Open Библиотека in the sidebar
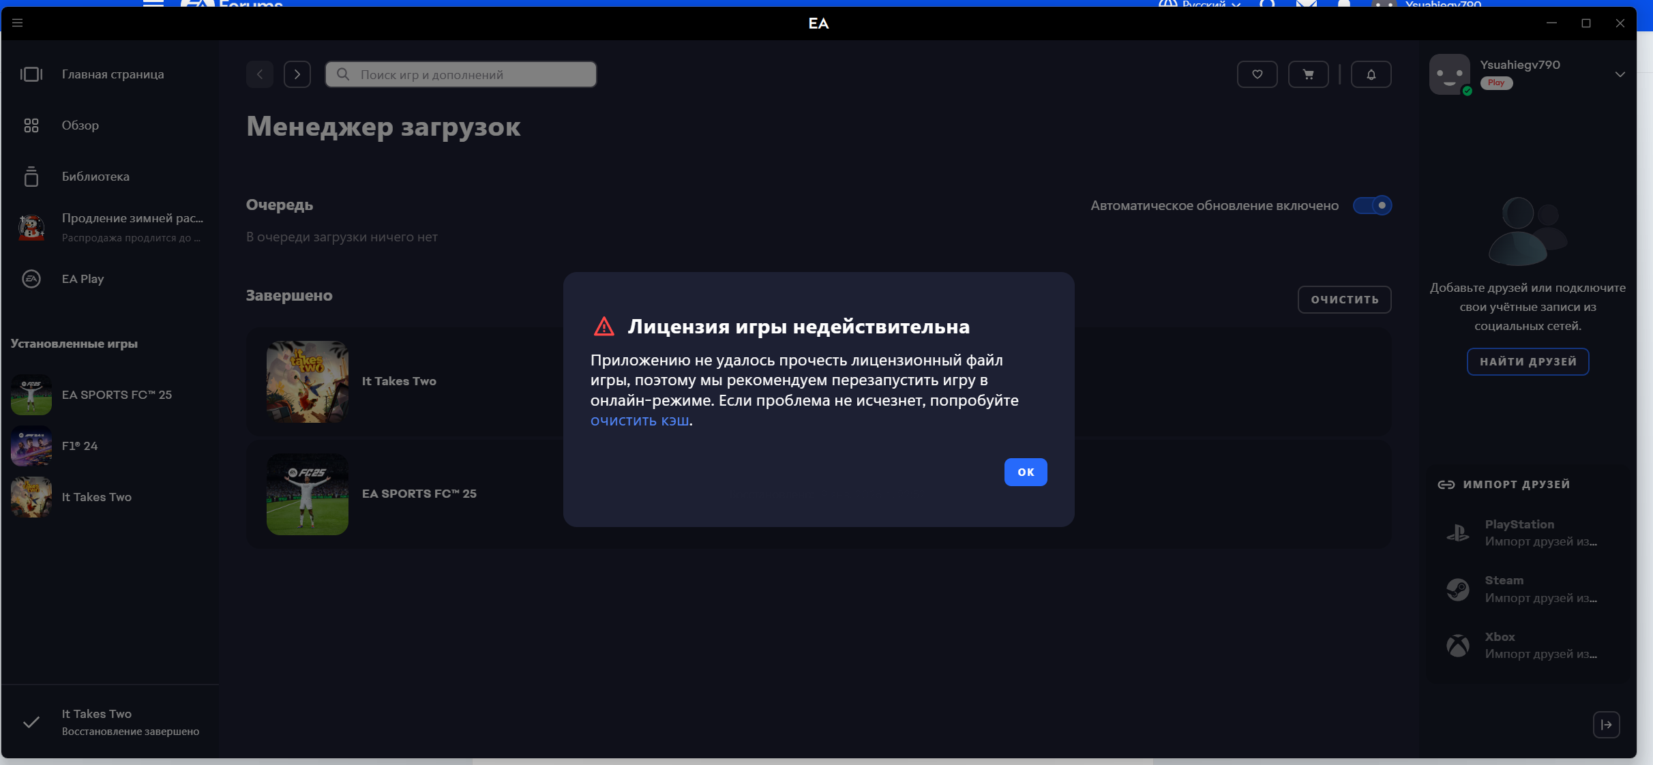 95,177
